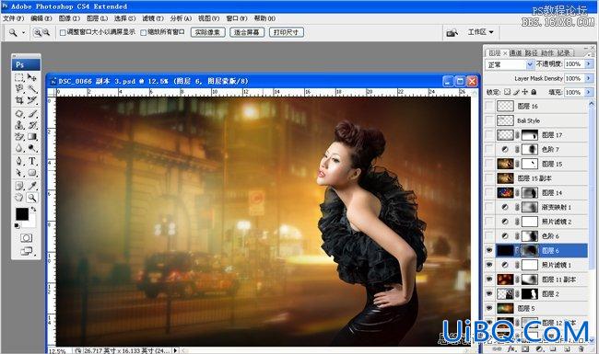Open the 编辑 (Edit) menu
Viewport: 599px width, 354px height.
click(41, 18)
